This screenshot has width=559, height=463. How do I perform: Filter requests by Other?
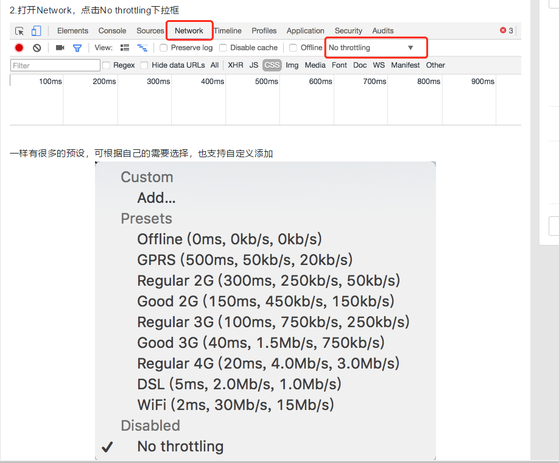435,65
